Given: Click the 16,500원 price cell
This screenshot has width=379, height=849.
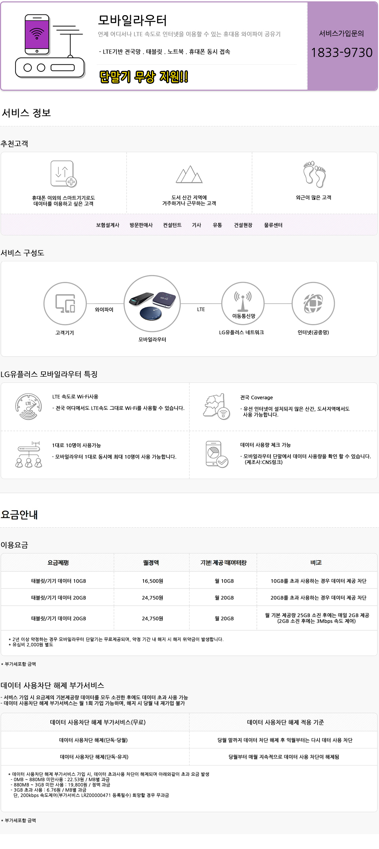Looking at the screenshot, I should tap(152, 581).
